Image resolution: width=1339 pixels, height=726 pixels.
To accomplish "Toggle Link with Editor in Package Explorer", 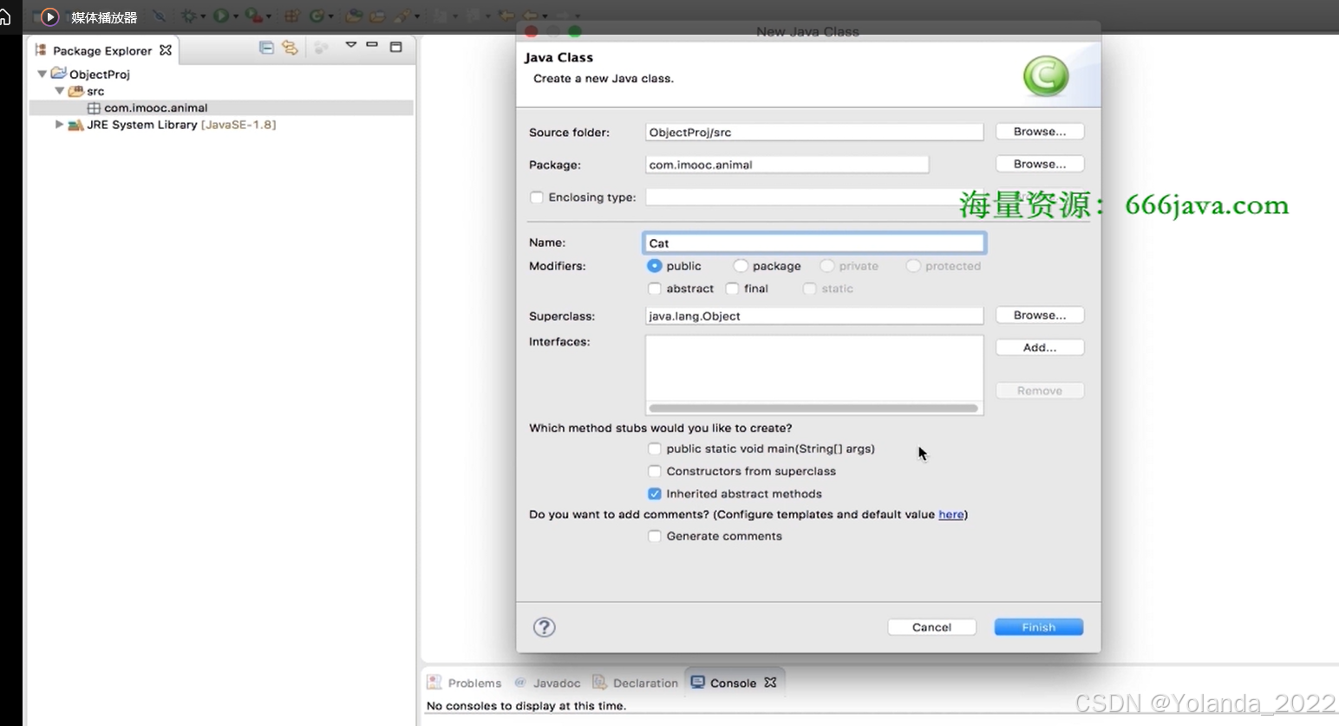I will [290, 48].
